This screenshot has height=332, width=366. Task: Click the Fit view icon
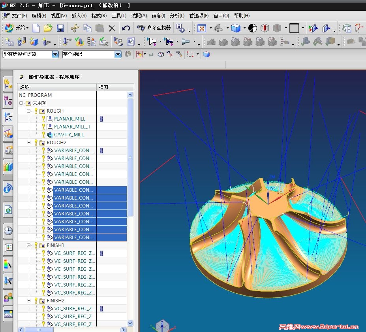click(x=202, y=28)
